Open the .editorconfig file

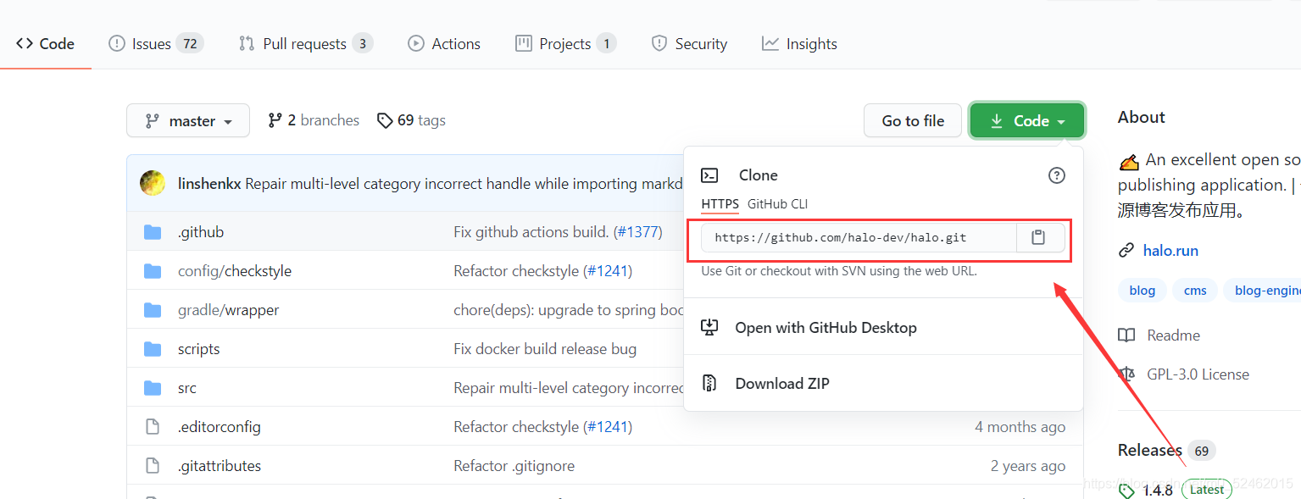pyautogui.click(x=220, y=427)
